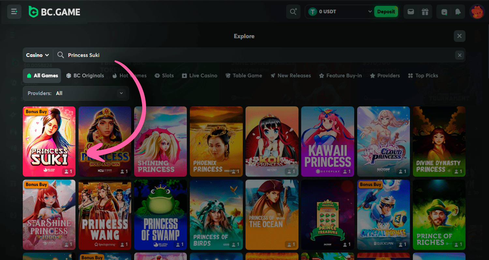This screenshot has width=489, height=260.
Task: Select the BC Originals tab
Action: coord(85,75)
